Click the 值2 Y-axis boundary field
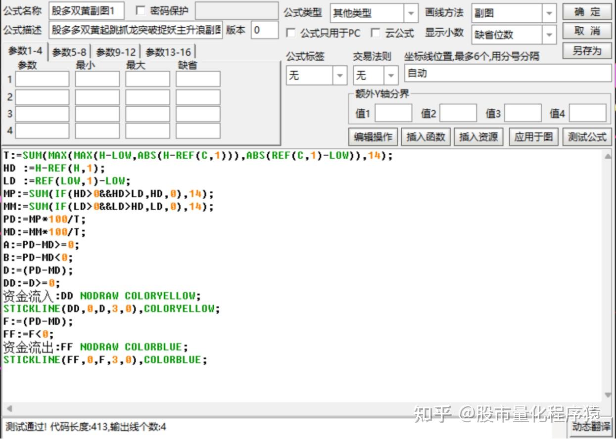The width and height of the screenshot is (616, 439). point(458,113)
